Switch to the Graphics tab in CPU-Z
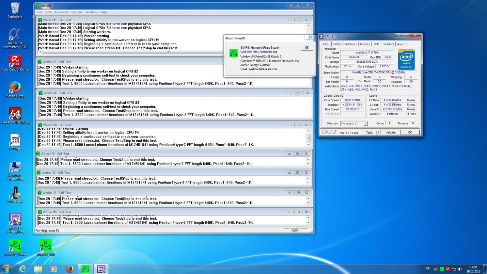 pyautogui.click(x=388, y=44)
